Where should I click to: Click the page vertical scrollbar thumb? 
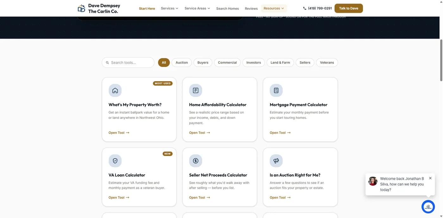click(x=441, y=60)
